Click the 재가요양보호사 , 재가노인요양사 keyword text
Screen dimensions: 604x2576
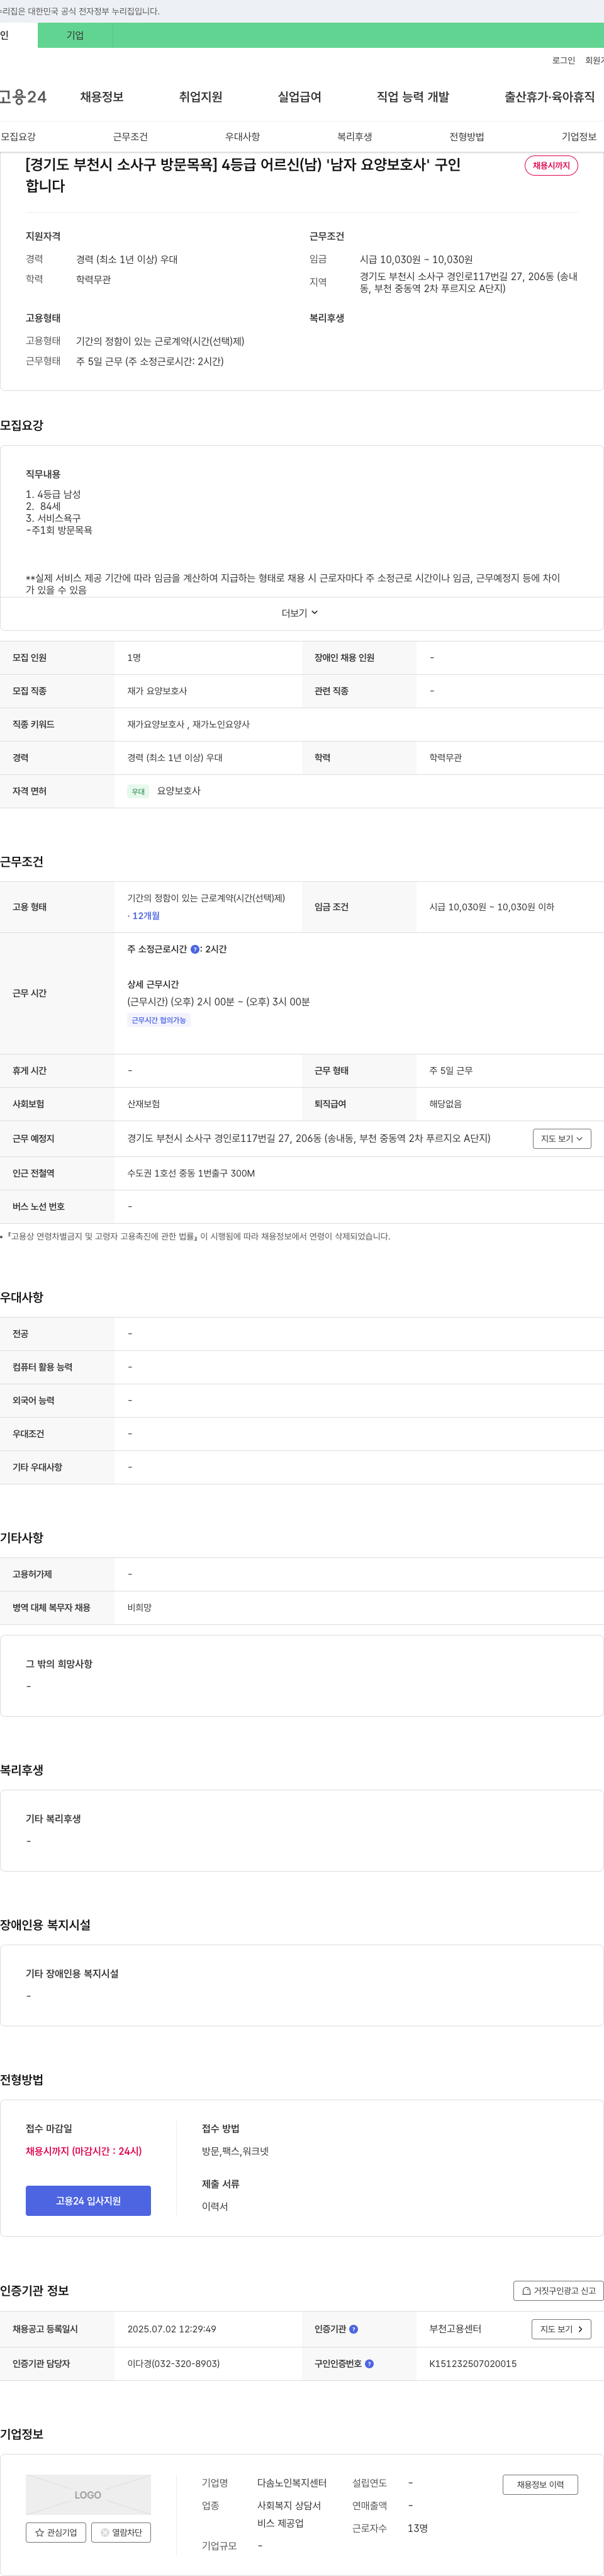[x=189, y=724]
